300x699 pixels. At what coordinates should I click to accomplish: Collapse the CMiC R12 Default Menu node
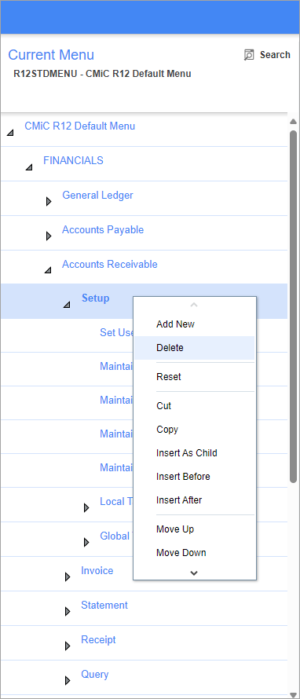click(9, 133)
